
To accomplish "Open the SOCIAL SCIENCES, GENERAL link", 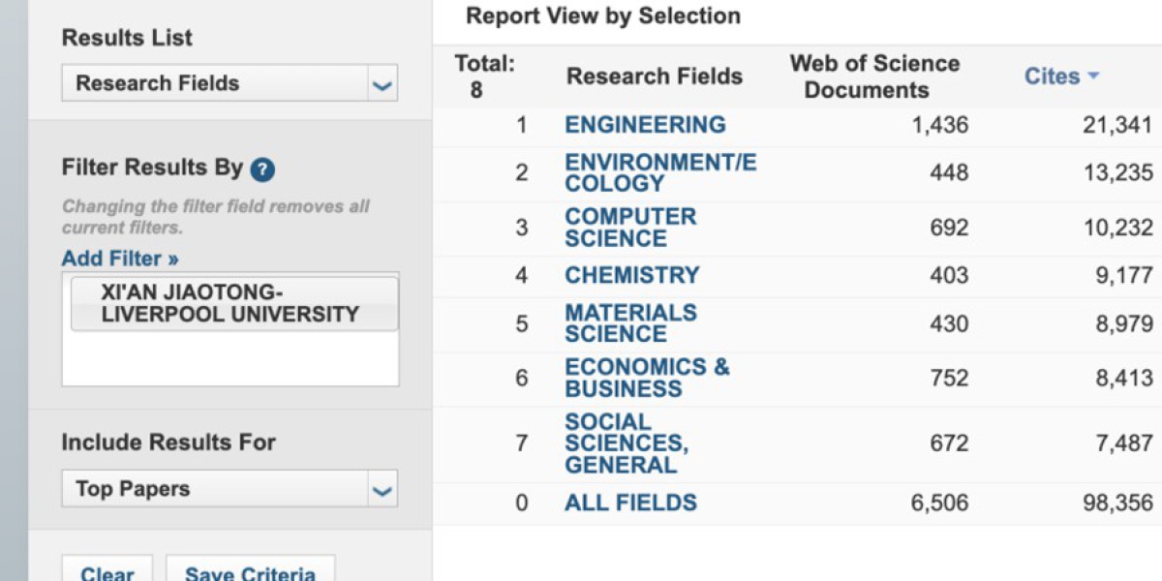I will point(626,443).
